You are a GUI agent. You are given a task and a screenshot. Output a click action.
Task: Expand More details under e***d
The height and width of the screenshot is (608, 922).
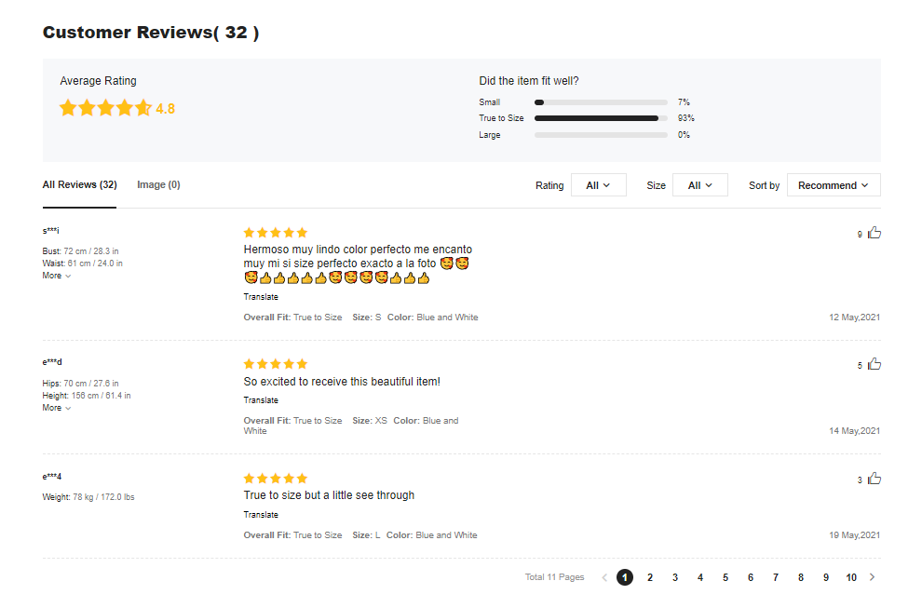coord(56,408)
